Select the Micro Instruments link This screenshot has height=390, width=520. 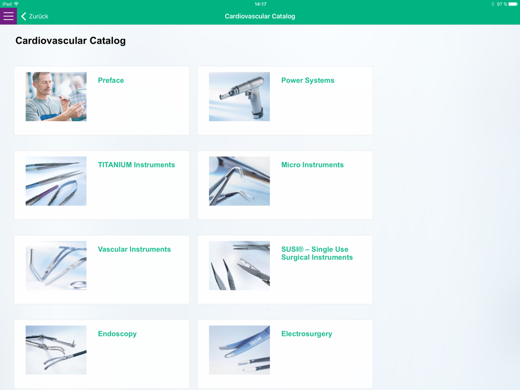(x=313, y=165)
